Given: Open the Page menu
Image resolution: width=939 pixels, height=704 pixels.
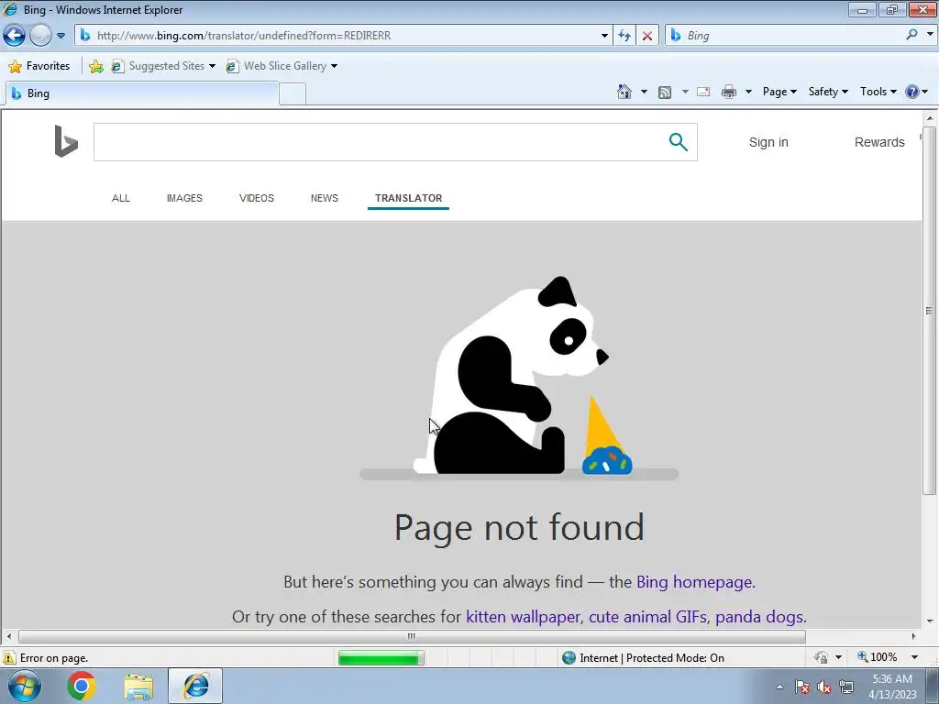Looking at the screenshot, I should tap(779, 92).
